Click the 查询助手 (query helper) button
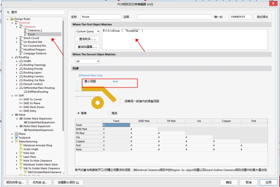 [87, 39]
